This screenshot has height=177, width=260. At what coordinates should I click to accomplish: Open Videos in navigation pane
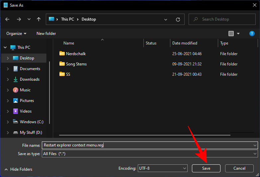click(x=26, y=111)
